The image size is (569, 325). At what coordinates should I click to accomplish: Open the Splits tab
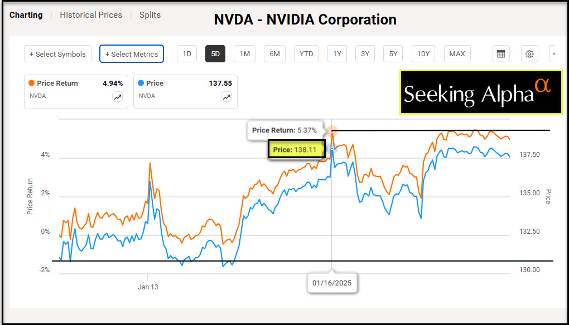point(150,15)
